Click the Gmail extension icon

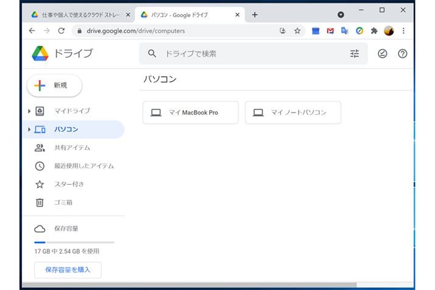click(330, 30)
